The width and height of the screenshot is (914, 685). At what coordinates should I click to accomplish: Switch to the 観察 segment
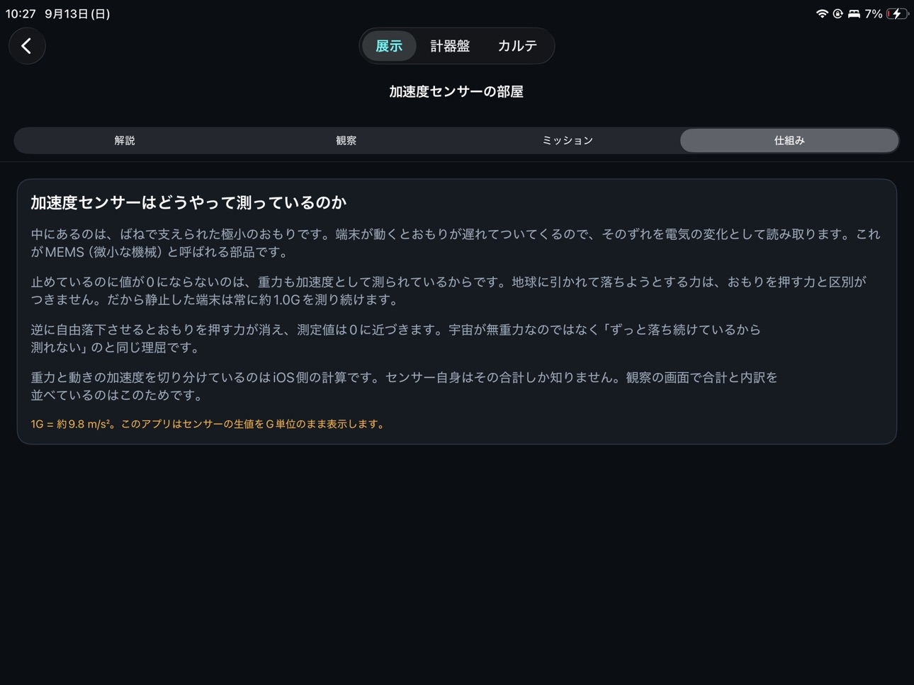coord(346,140)
